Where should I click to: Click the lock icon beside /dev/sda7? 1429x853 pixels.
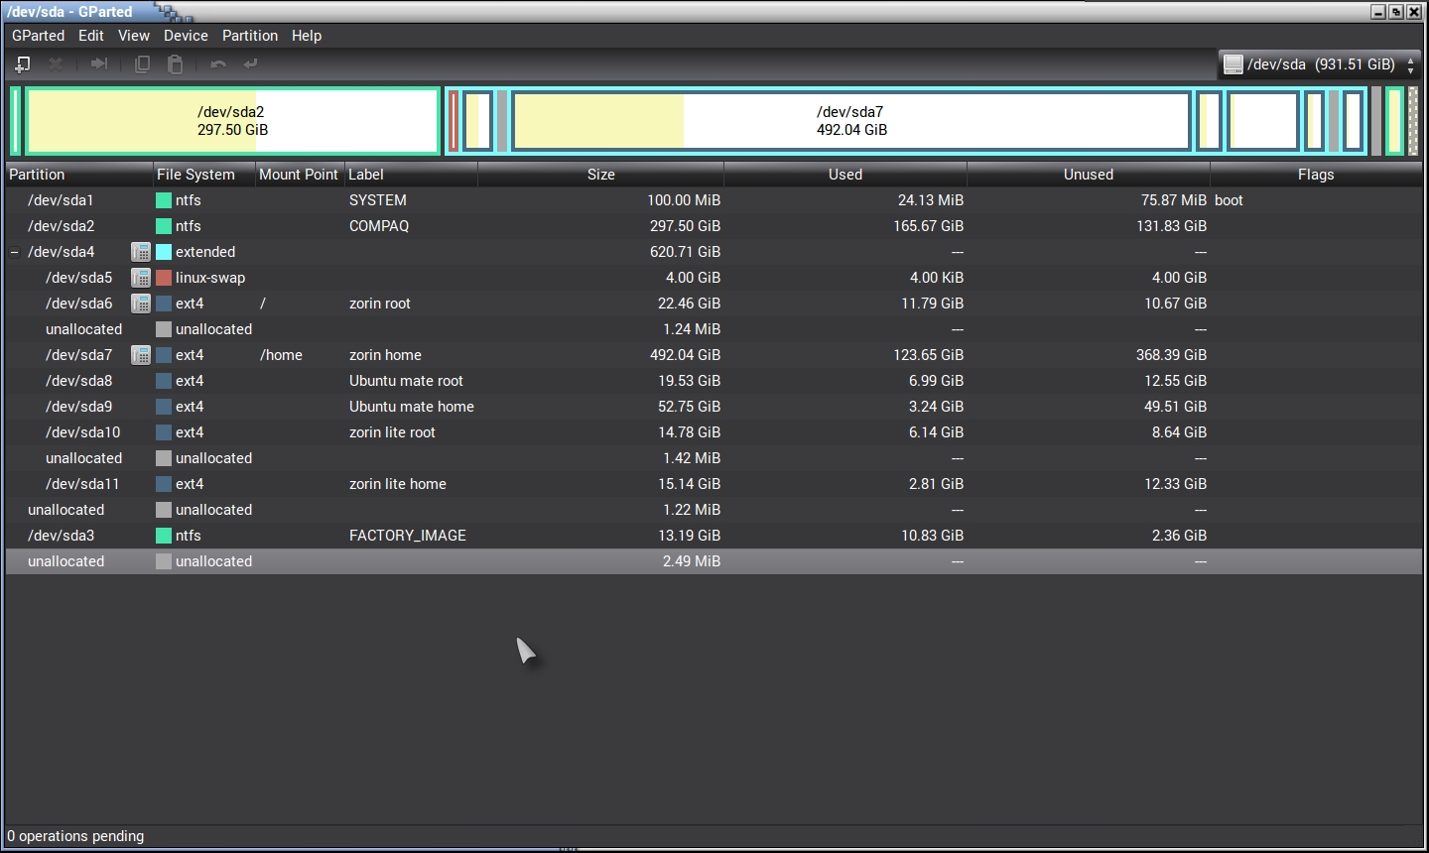pyautogui.click(x=141, y=355)
